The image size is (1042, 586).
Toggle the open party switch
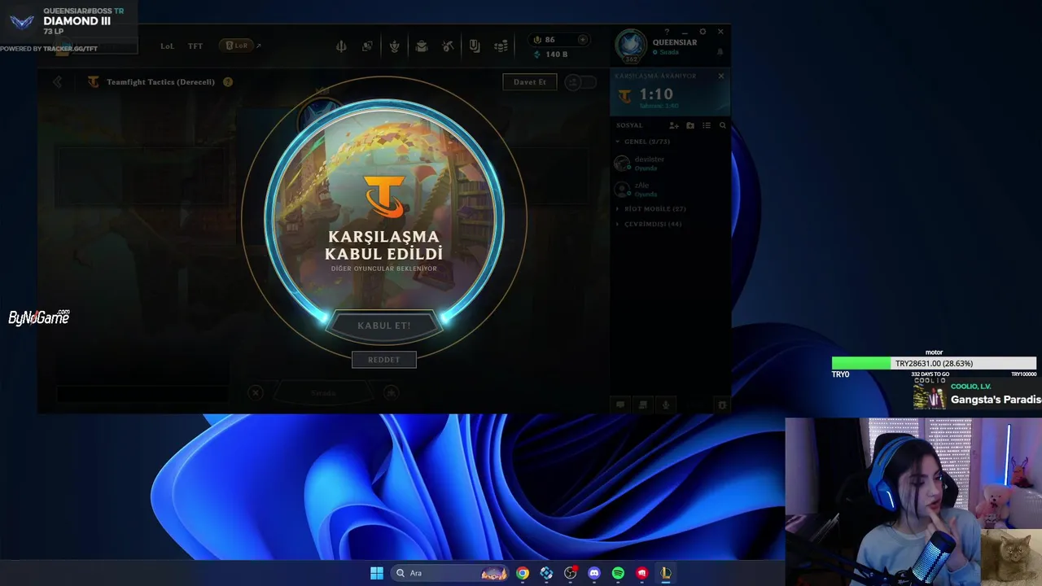pos(580,82)
